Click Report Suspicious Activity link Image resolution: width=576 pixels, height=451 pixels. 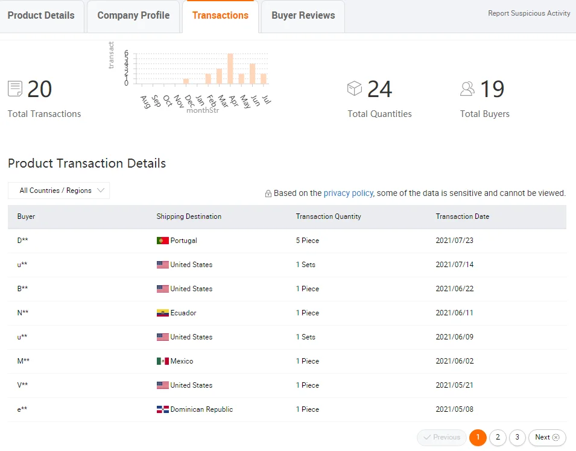pos(529,13)
